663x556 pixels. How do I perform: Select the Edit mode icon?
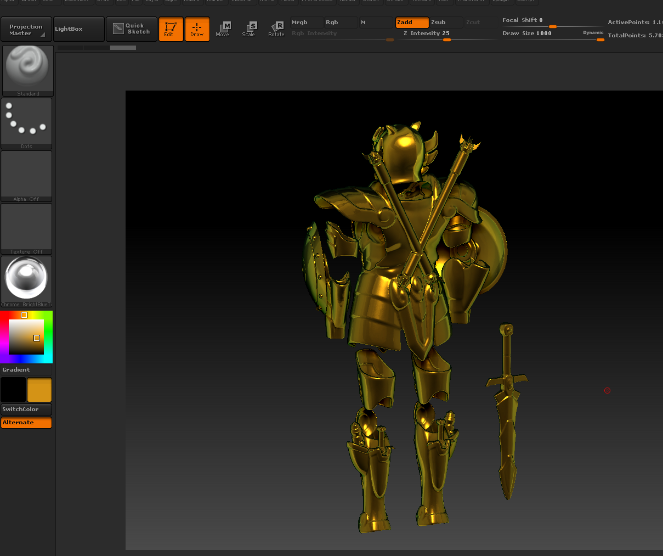(x=171, y=29)
